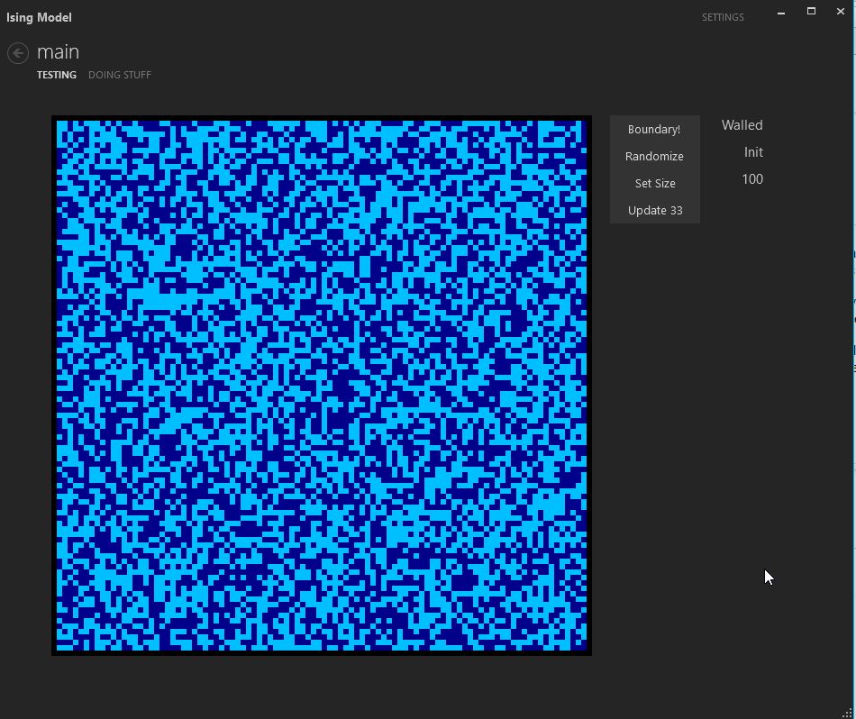Screen dimensions: 856x719
Task: Close the Ising Model window
Action: (x=841, y=12)
